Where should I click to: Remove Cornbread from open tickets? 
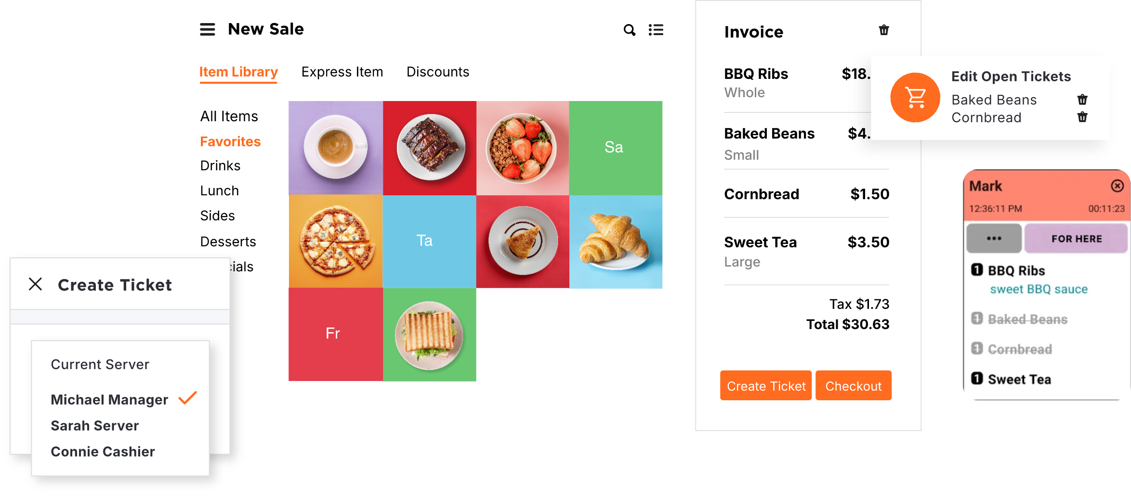1082,117
